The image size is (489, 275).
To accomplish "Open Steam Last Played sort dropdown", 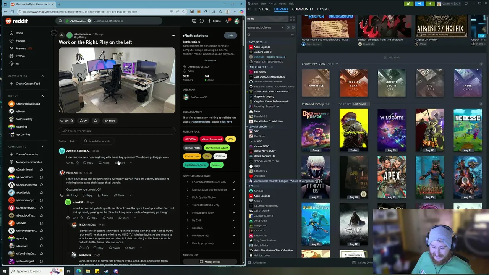I will (x=361, y=104).
